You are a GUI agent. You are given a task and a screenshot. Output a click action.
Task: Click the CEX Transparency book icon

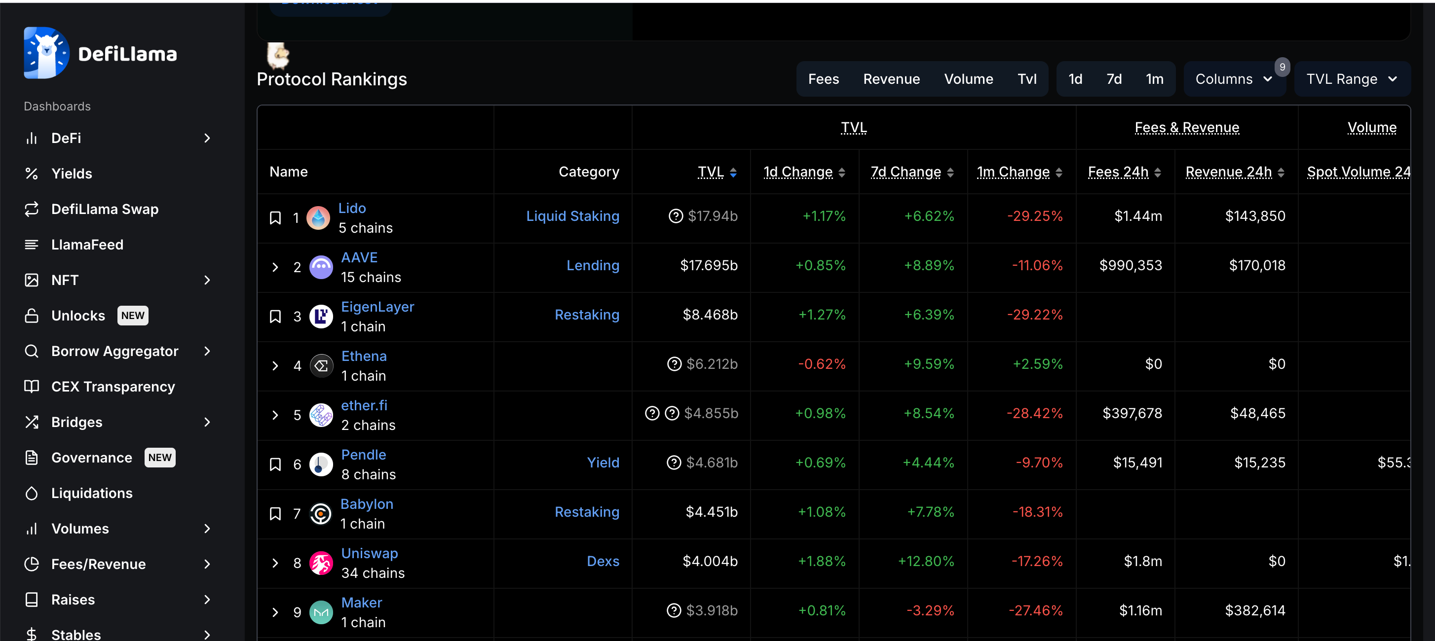pyautogui.click(x=32, y=387)
